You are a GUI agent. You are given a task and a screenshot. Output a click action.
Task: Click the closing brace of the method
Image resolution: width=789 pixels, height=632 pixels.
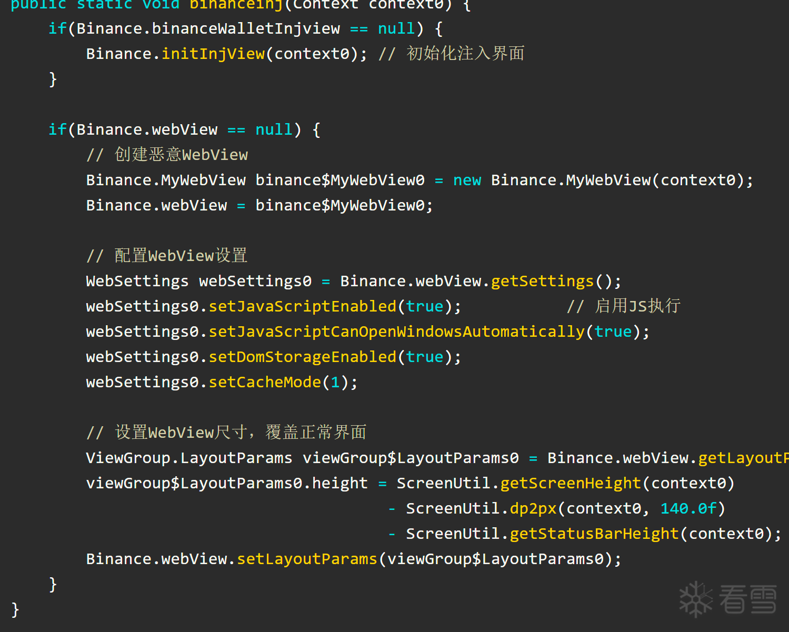15,609
